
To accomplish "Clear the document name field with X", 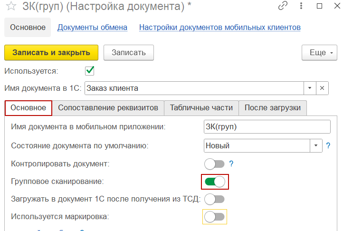I will 322,88.
